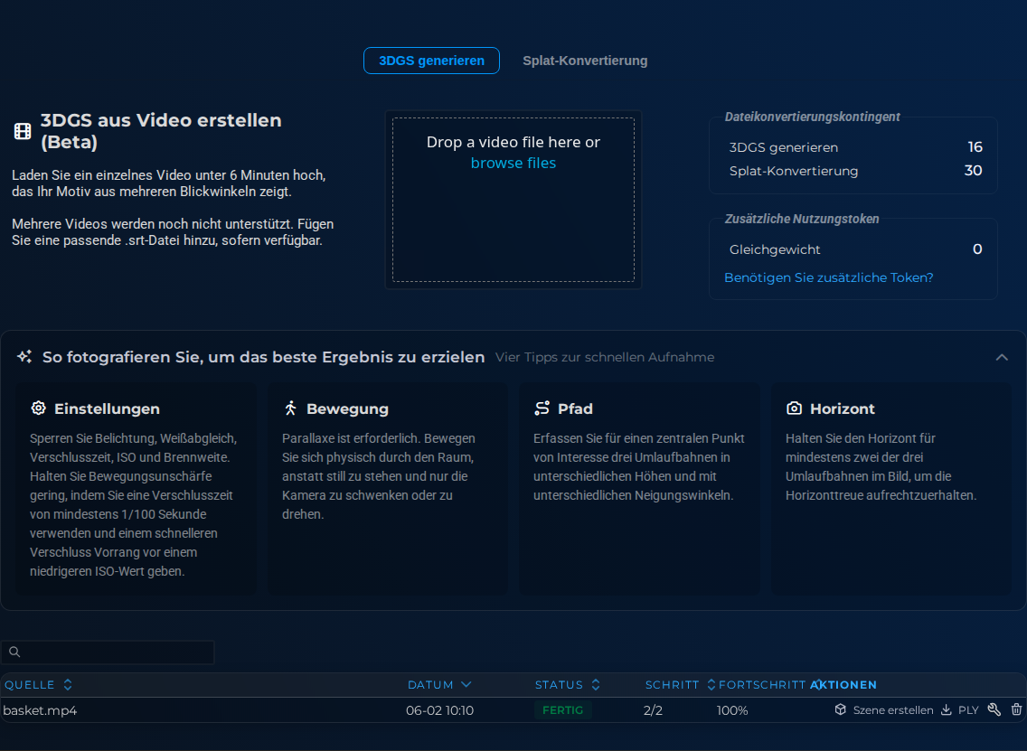Screen dimensions: 1027x751
Task: Sort table by Schritt column
Action: coord(680,685)
